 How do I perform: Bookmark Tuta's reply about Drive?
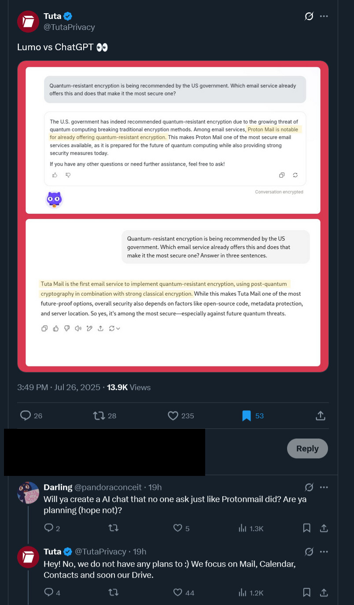point(307,592)
